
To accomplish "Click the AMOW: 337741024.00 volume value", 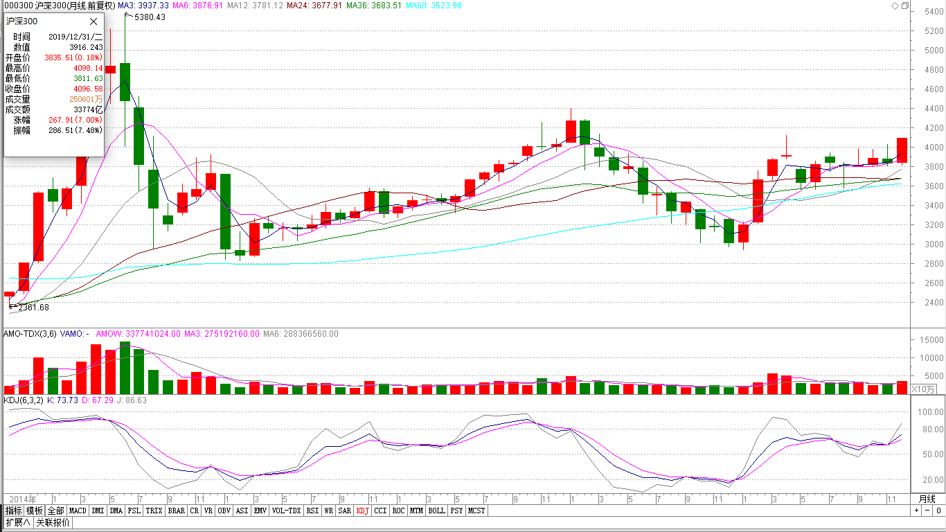I will click(x=139, y=333).
